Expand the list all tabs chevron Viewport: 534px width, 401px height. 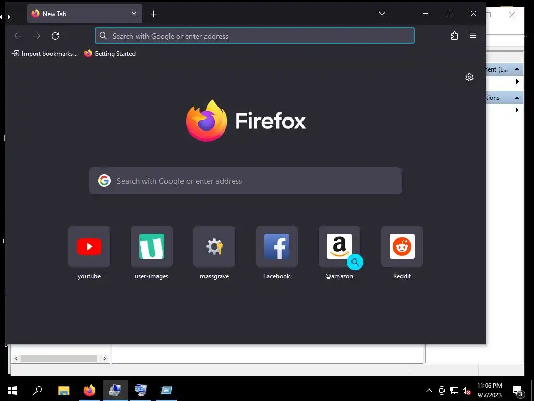click(382, 14)
